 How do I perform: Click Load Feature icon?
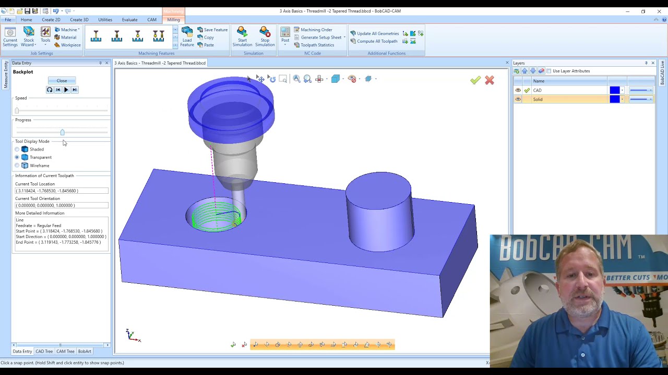(x=187, y=37)
